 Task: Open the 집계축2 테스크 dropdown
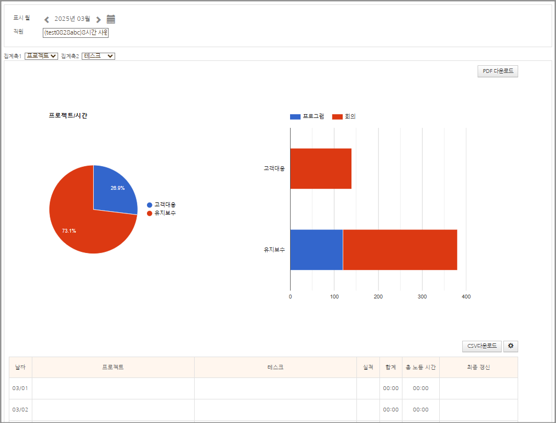[98, 56]
